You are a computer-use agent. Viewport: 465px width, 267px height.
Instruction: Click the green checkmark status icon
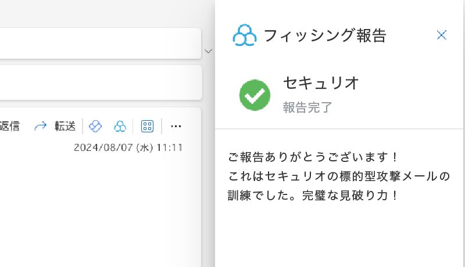(255, 95)
